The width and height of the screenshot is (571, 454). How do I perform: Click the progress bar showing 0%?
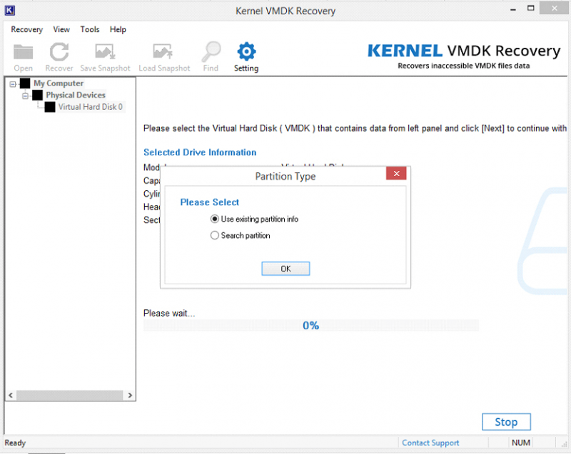310,326
